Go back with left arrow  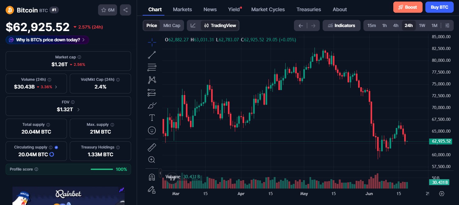tap(300, 25)
